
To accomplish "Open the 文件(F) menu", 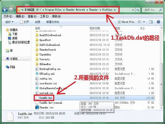I will (x=8, y=17).
